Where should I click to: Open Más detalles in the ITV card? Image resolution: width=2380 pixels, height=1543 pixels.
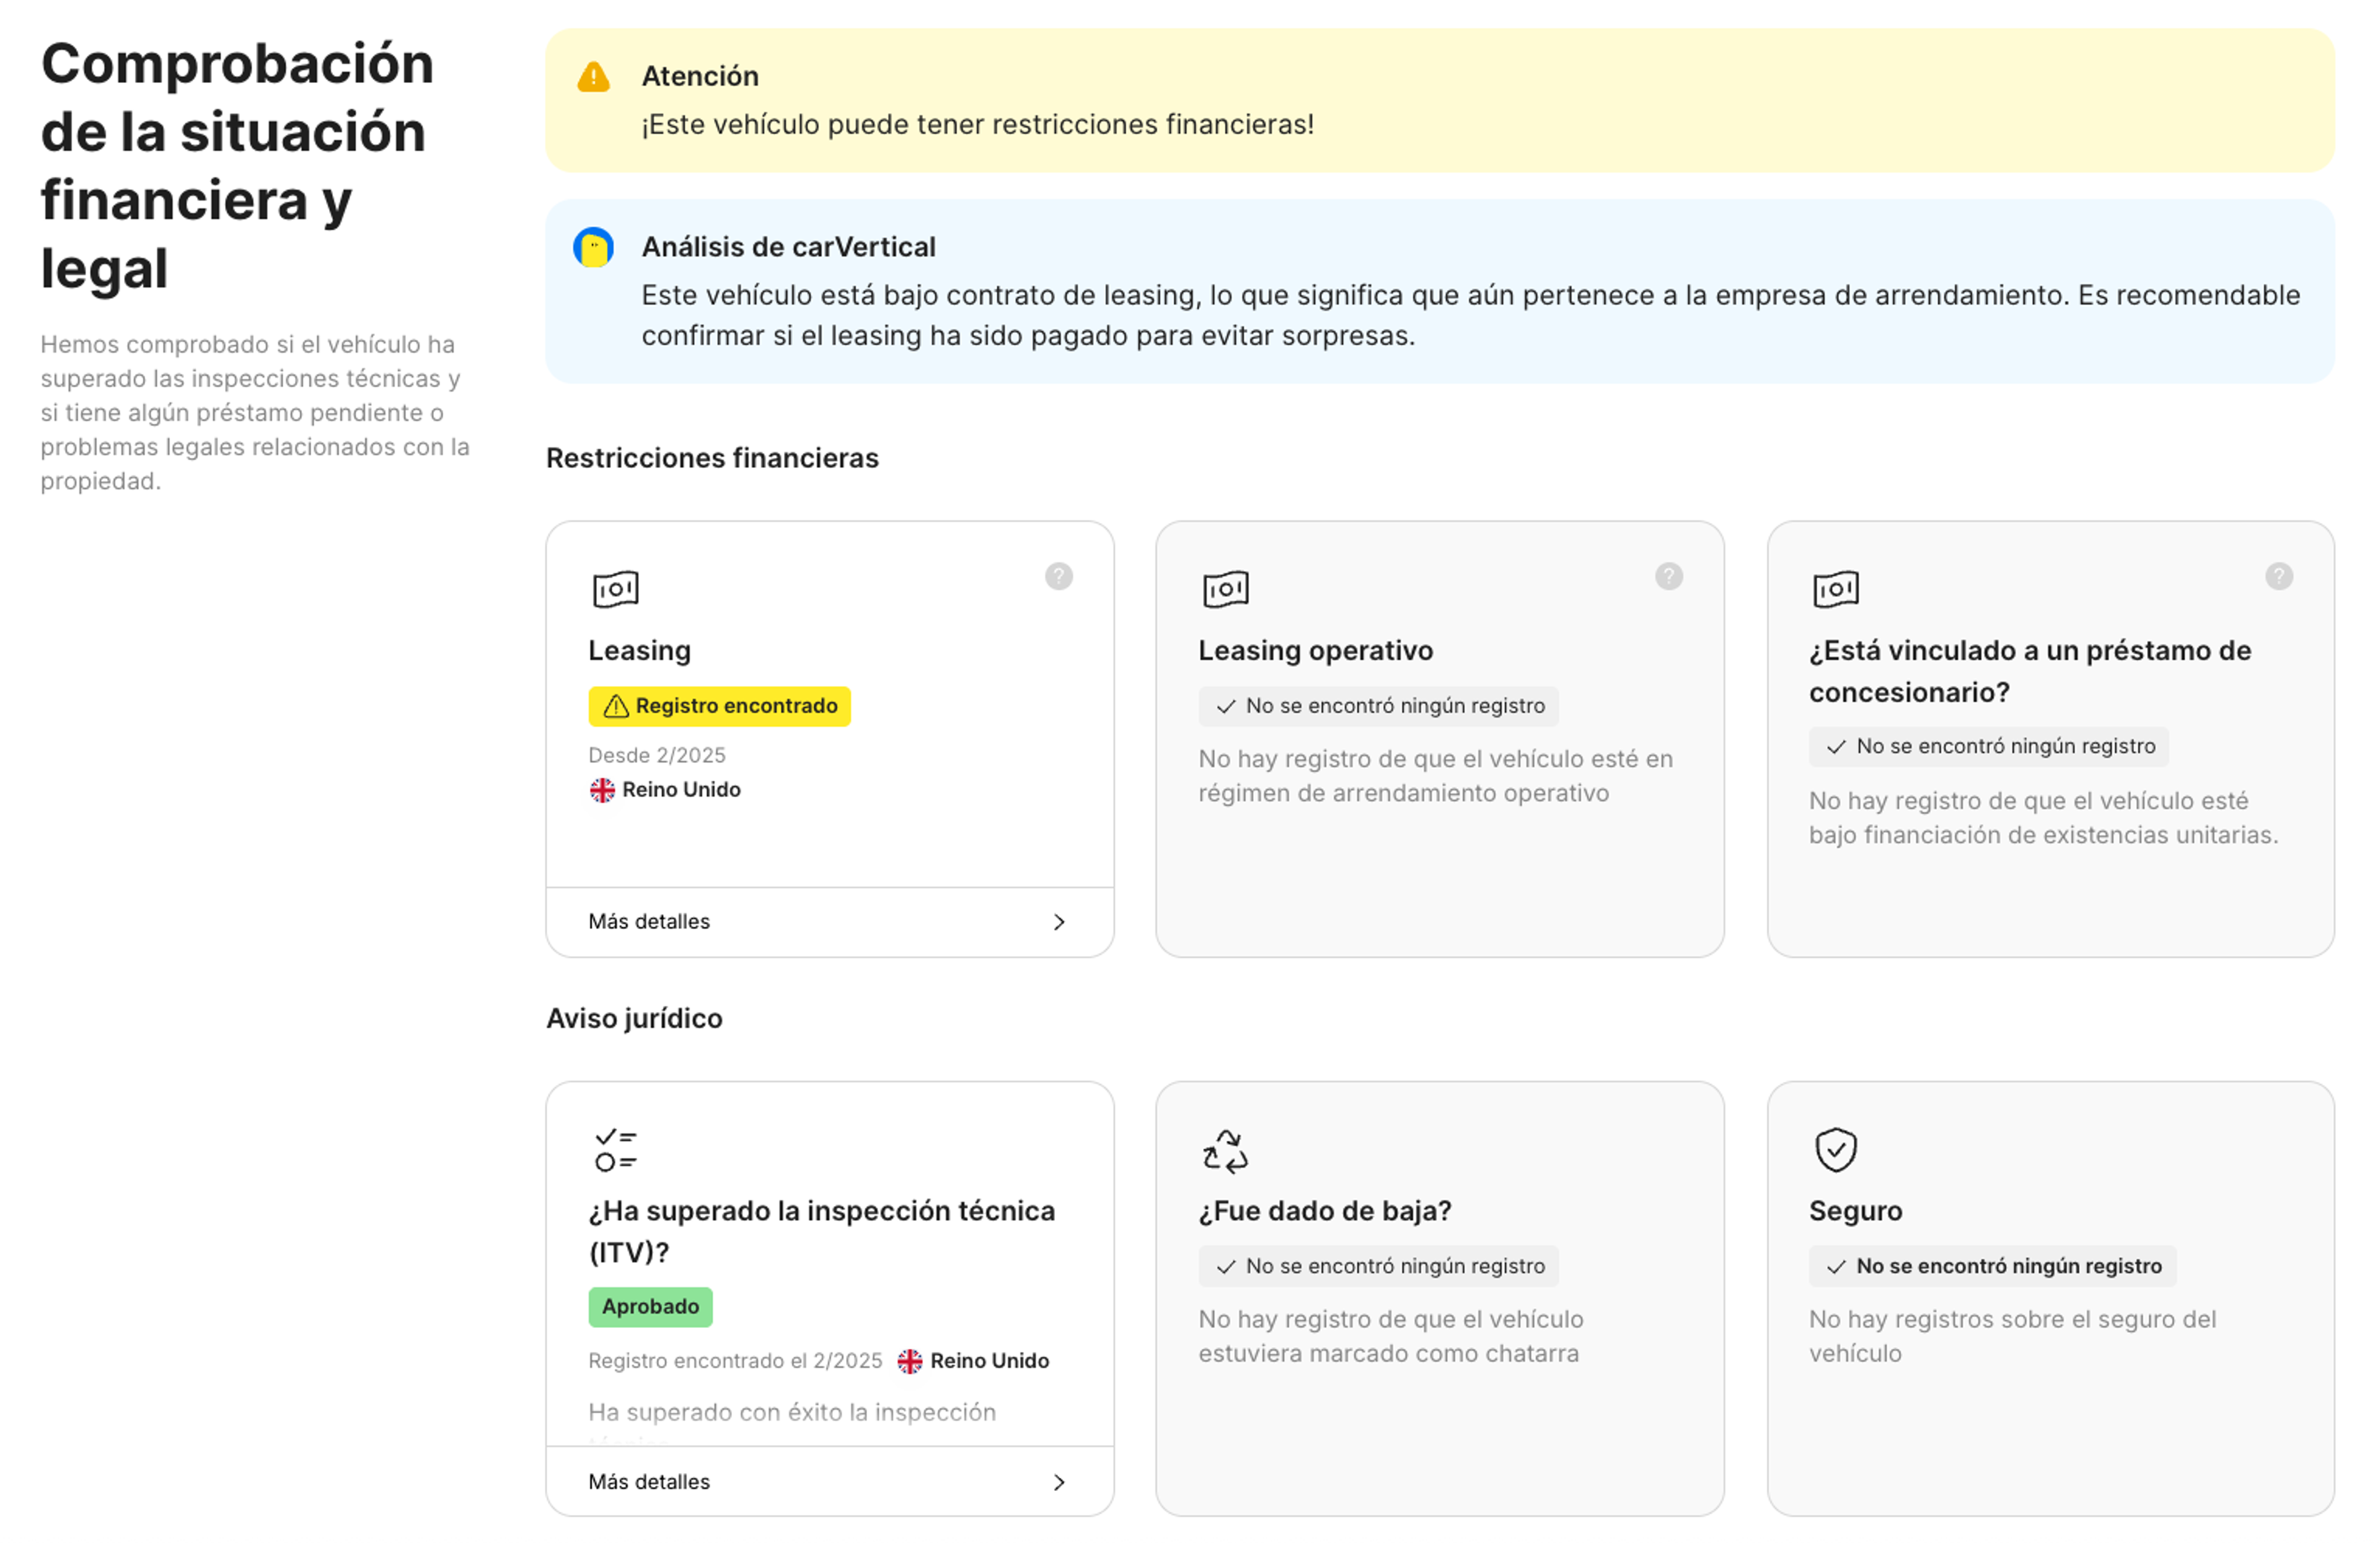830,1482
